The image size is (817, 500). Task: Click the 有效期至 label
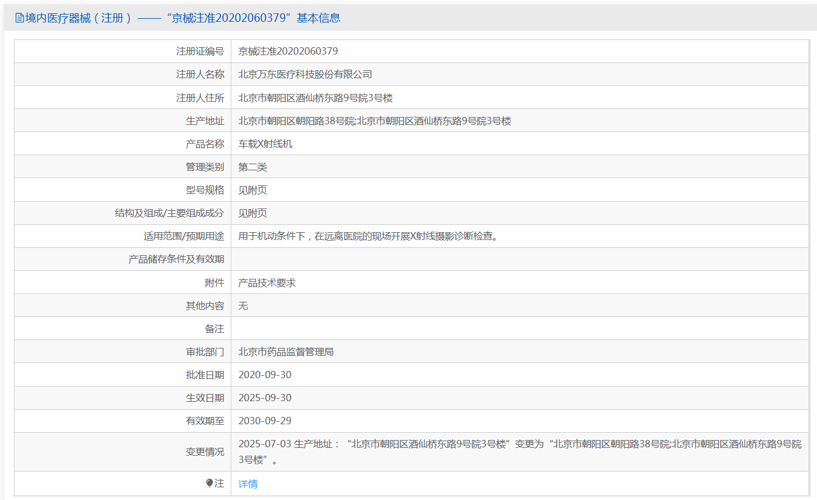click(205, 421)
